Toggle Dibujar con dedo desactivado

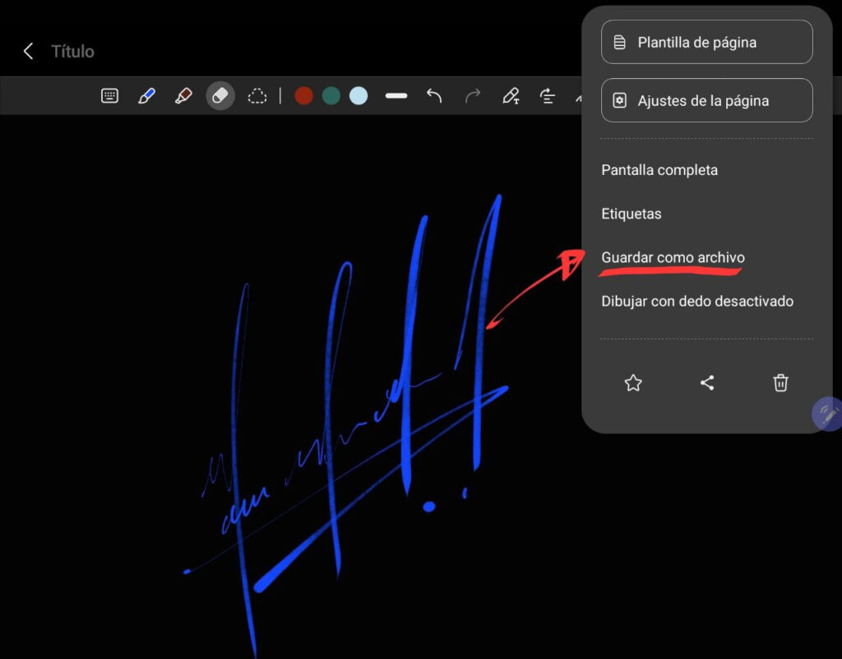point(697,301)
